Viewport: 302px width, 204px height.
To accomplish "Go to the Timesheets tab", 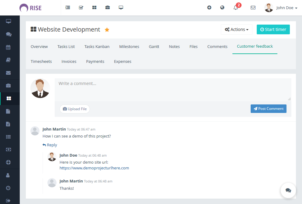I will point(41,61).
